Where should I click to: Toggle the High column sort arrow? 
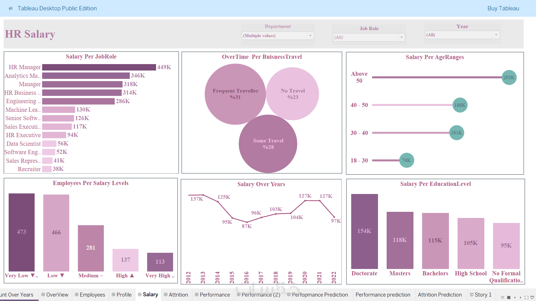click(132, 275)
